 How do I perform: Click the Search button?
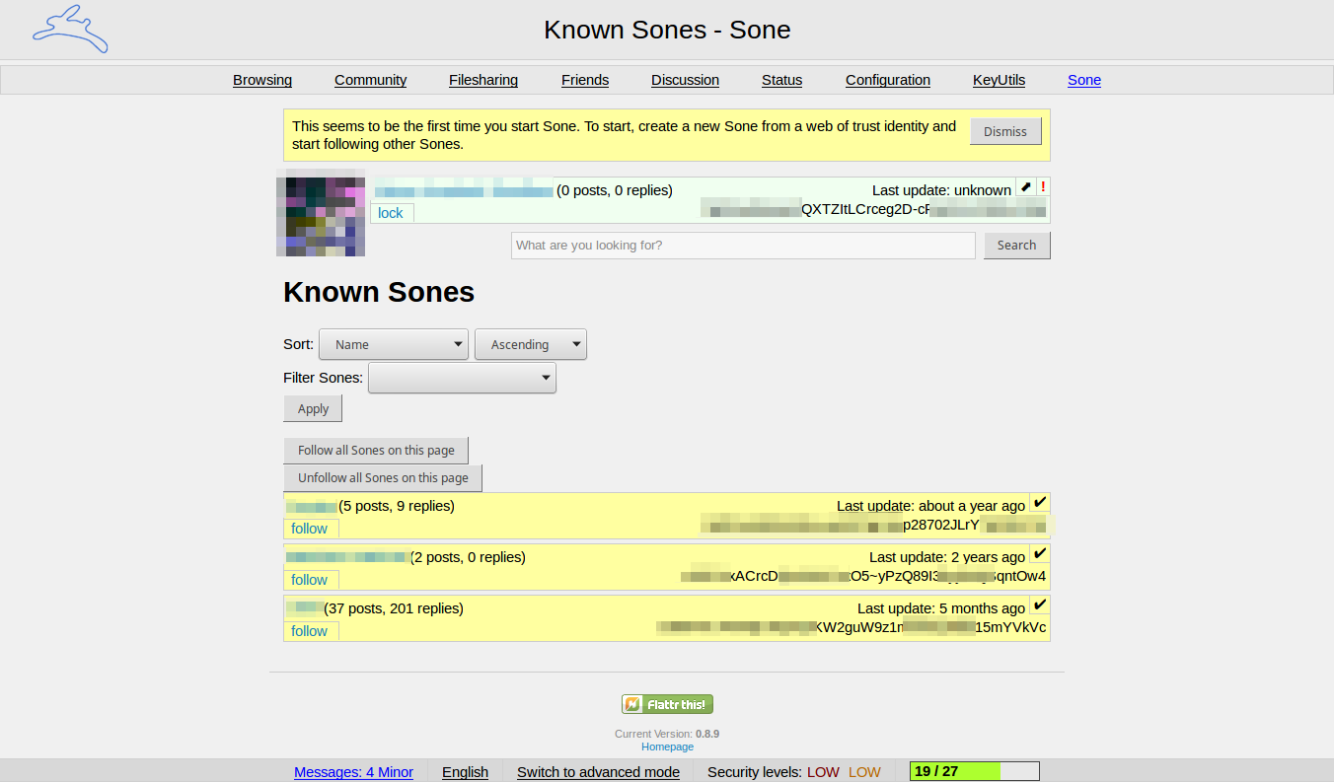coord(1016,246)
